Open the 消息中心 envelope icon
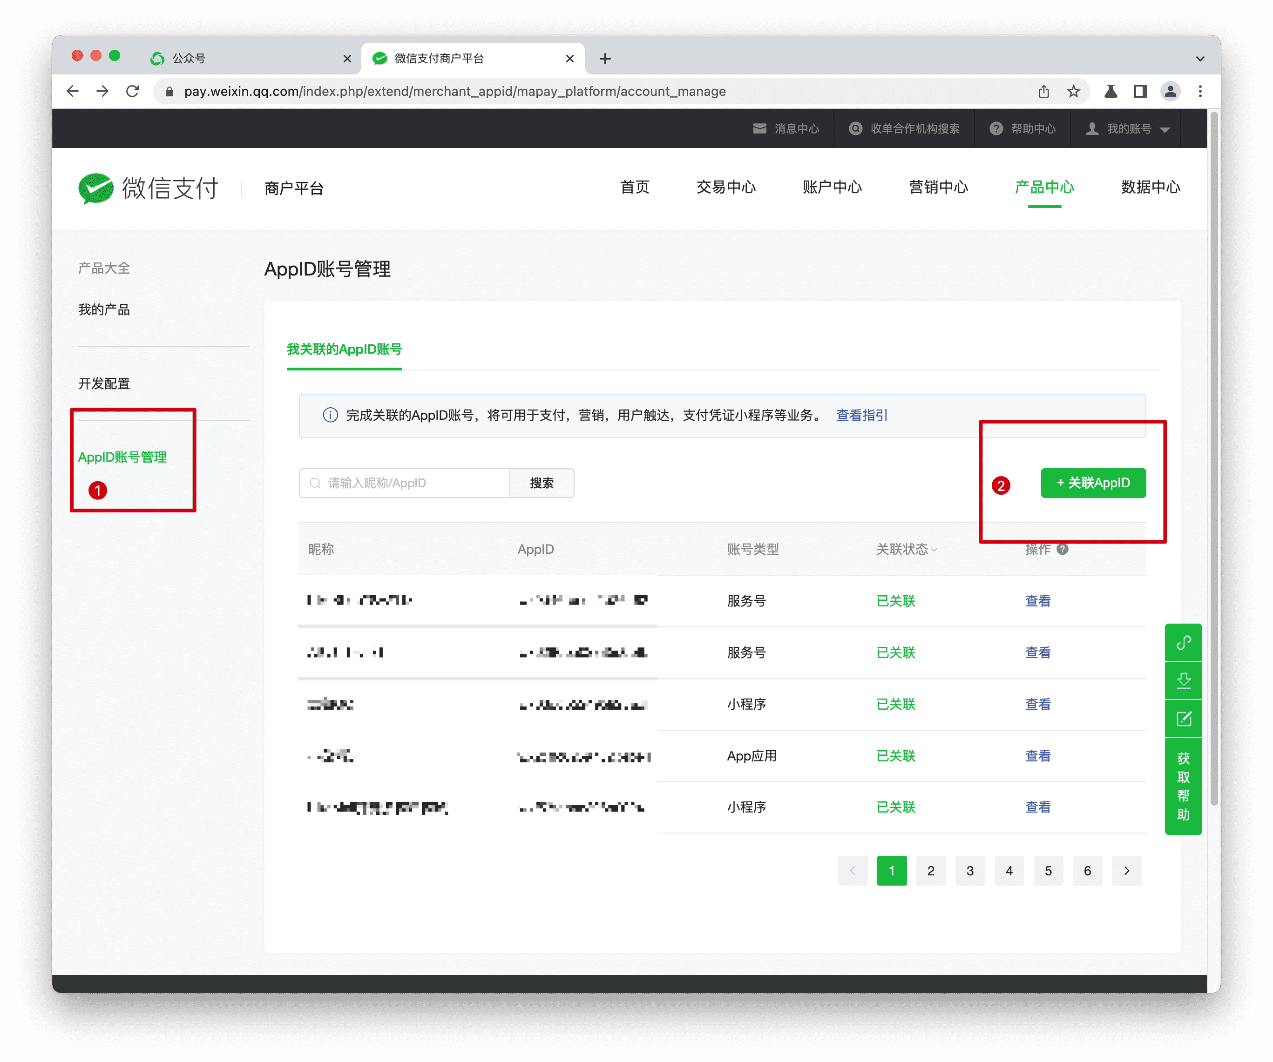The width and height of the screenshot is (1273, 1062). pos(760,128)
